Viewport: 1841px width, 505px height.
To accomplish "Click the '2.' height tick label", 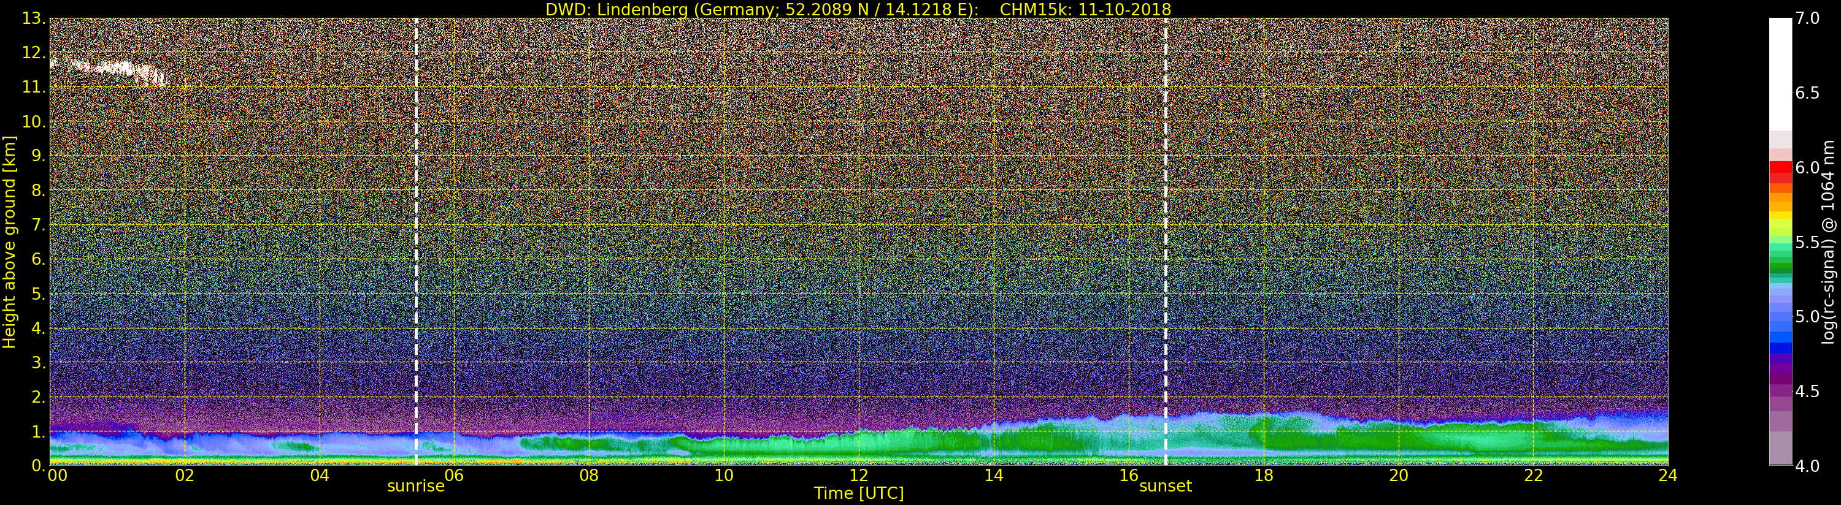I will [38, 397].
